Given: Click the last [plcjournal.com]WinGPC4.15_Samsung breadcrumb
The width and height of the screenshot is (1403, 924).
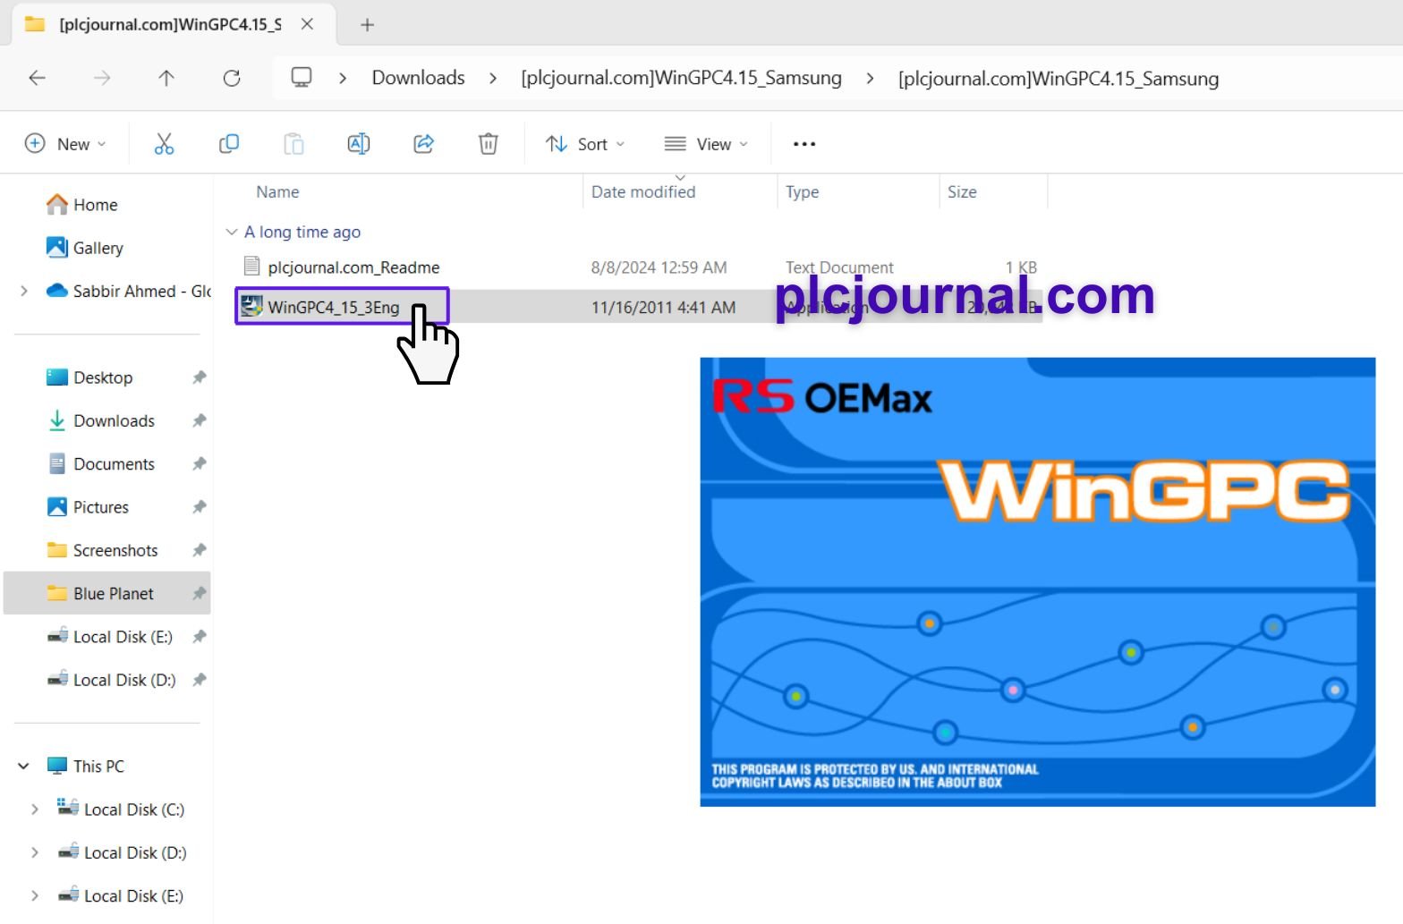Looking at the screenshot, I should coord(1059,78).
